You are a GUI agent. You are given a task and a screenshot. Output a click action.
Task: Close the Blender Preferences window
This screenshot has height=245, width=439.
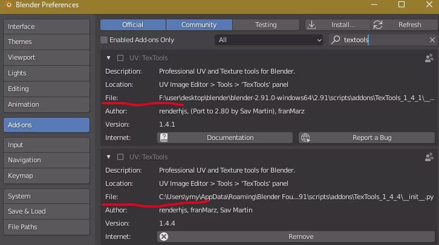(x=429, y=4)
